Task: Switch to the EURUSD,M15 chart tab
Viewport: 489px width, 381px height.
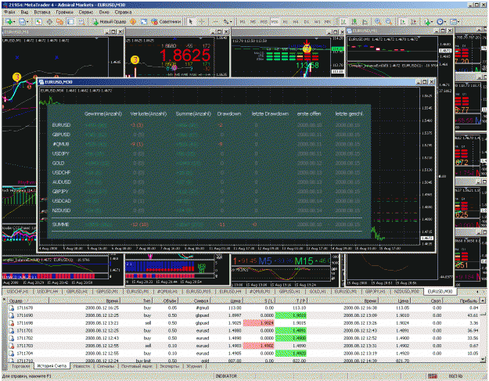Action: (199, 291)
